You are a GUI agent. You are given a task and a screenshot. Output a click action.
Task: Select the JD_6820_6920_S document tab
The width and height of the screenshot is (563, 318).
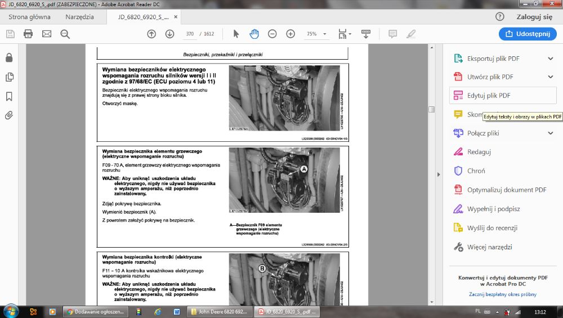pos(143,17)
